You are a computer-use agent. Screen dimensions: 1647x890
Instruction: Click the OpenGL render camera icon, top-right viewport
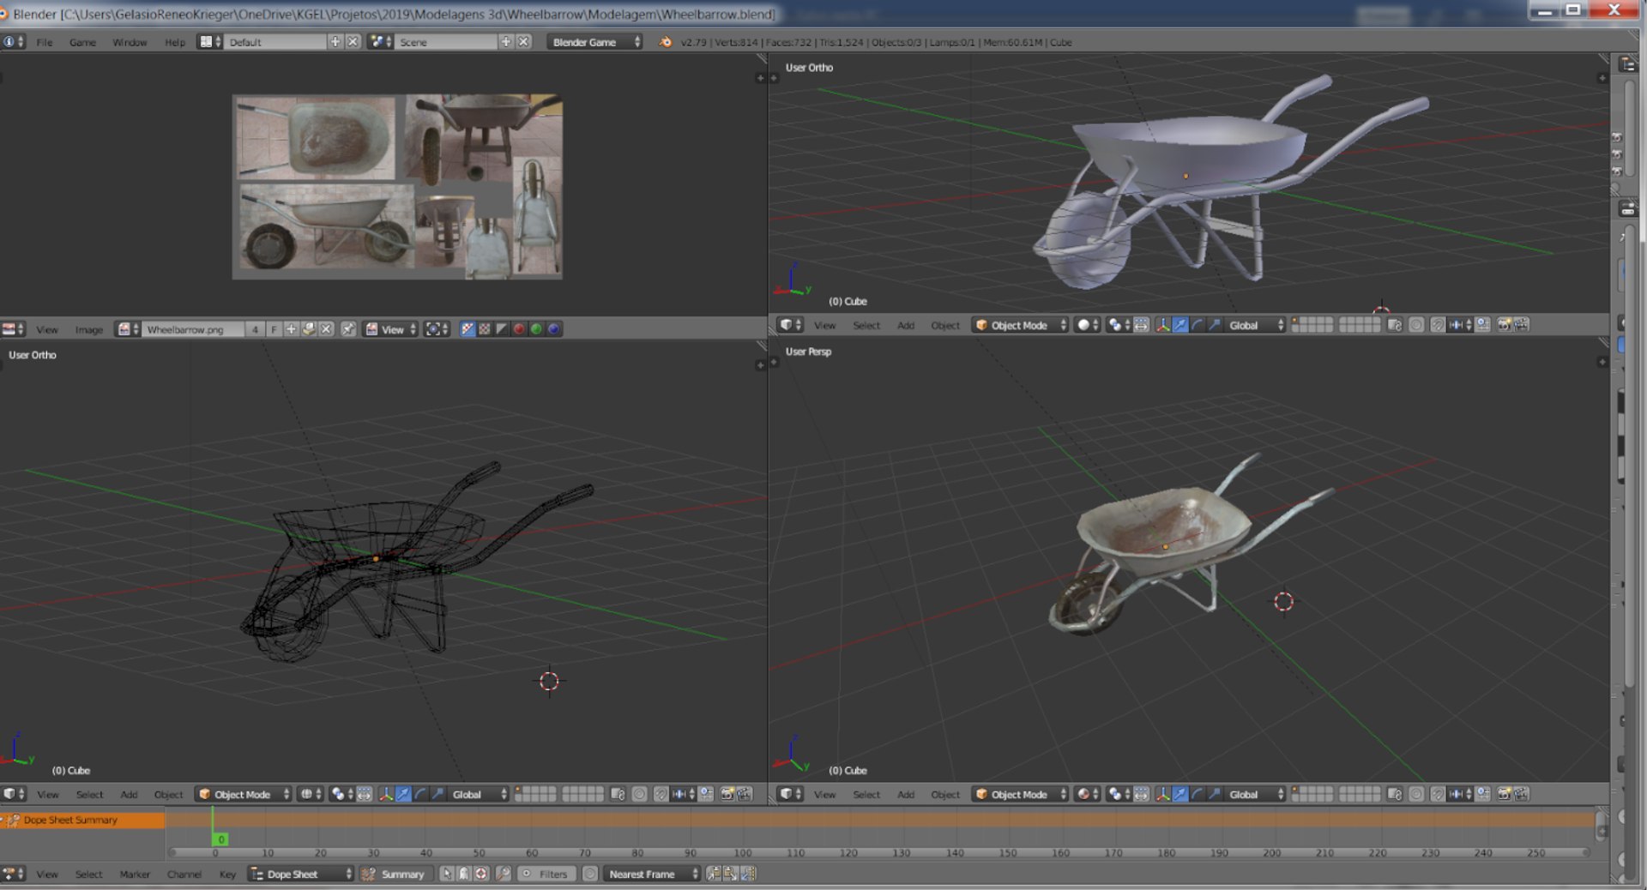[x=1504, y=325]
